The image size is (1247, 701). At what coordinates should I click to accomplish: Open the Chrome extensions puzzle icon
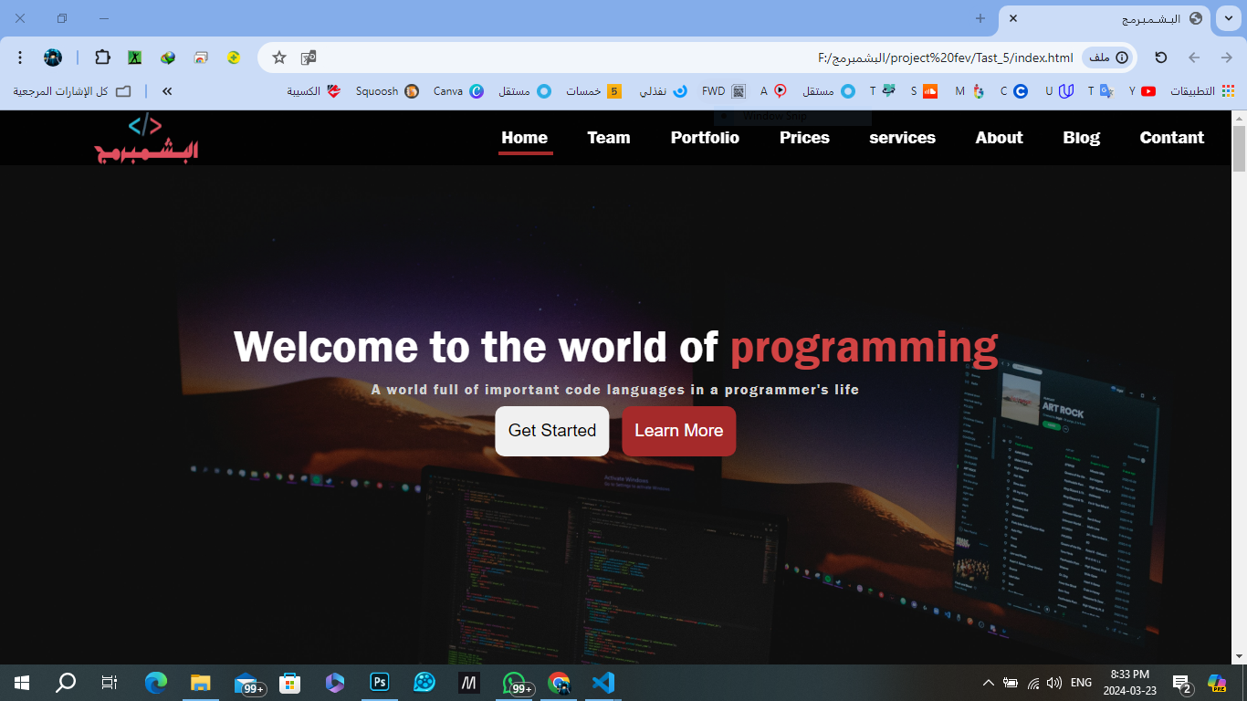[x=102, y=58]
